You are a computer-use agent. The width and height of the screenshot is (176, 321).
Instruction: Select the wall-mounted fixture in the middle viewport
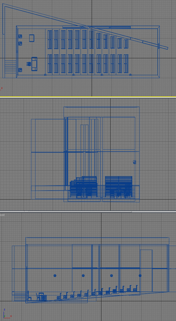pyautogui.click(x=135, y=162)
